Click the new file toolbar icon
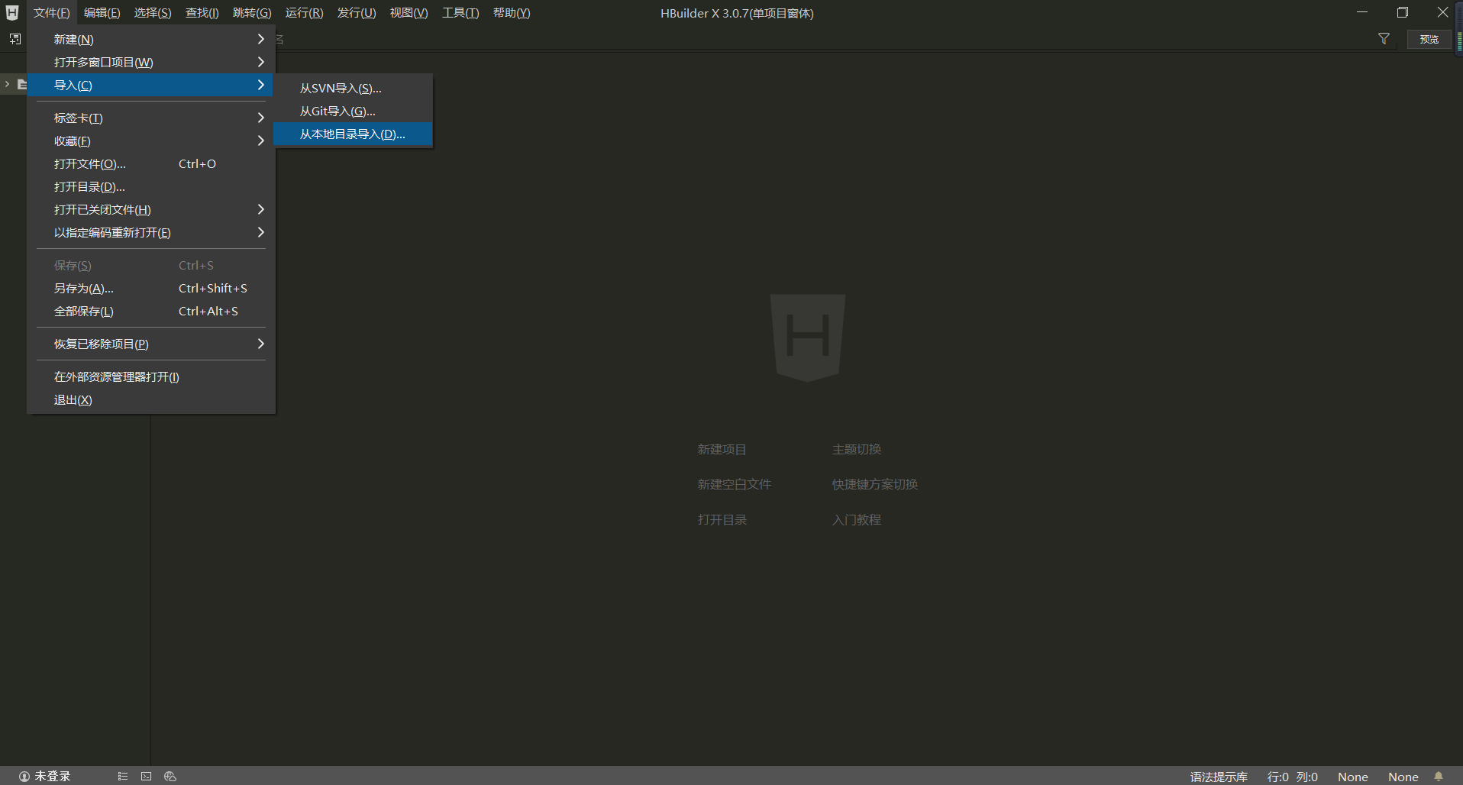The width and height of the screenshot is (1463, 785). pos(15,39)
